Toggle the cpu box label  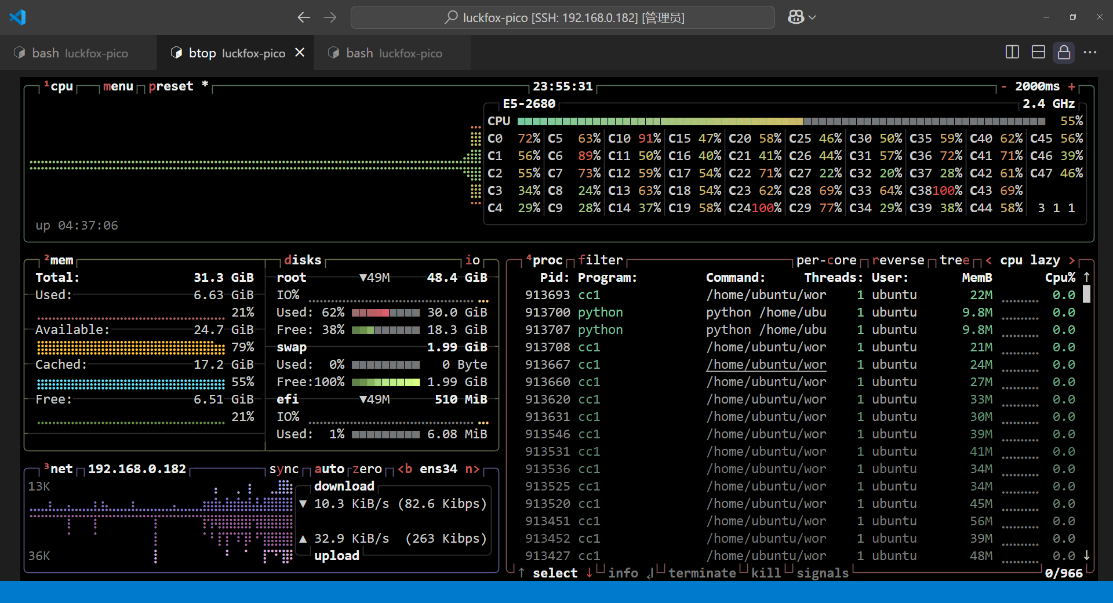click(x=59, y=86)
